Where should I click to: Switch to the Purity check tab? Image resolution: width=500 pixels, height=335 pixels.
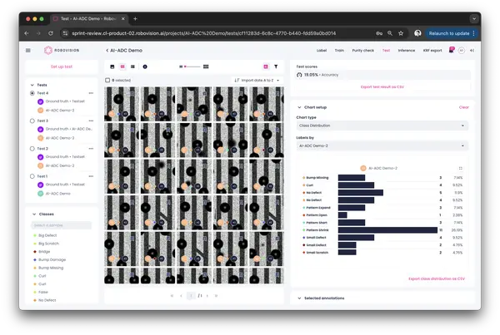coord(362,50)
